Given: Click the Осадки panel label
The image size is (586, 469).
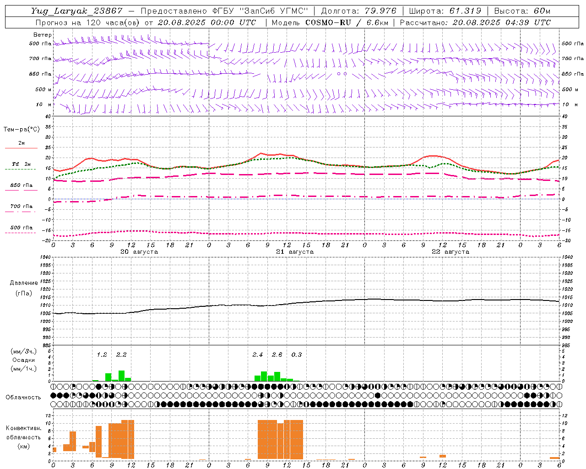Looking at the screenshot, I should (24, 360).
